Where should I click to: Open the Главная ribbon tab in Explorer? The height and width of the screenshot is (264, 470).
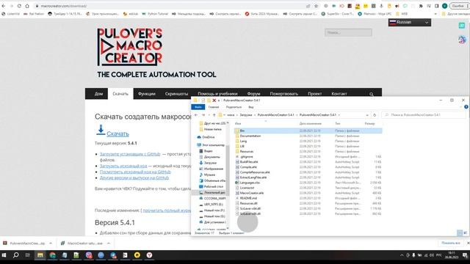coord(214,107)
